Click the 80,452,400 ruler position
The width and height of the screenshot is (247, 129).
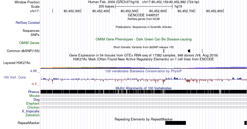pyautogui.click(x=101, y=11)
